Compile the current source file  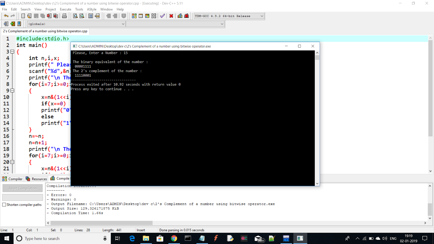click(x=134, y=16)
